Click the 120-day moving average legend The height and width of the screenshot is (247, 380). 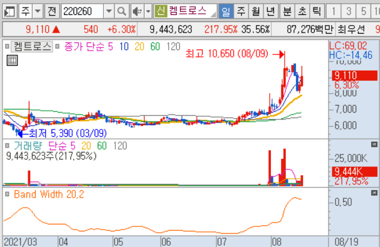[174, 46]
